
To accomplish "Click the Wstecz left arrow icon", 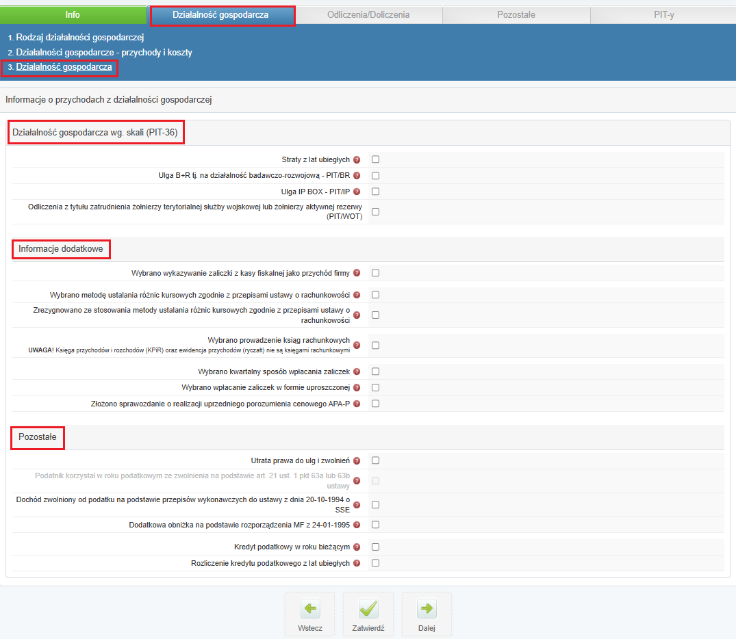I will click(310, 609).
